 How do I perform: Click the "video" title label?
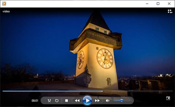(x=6, y=11)
